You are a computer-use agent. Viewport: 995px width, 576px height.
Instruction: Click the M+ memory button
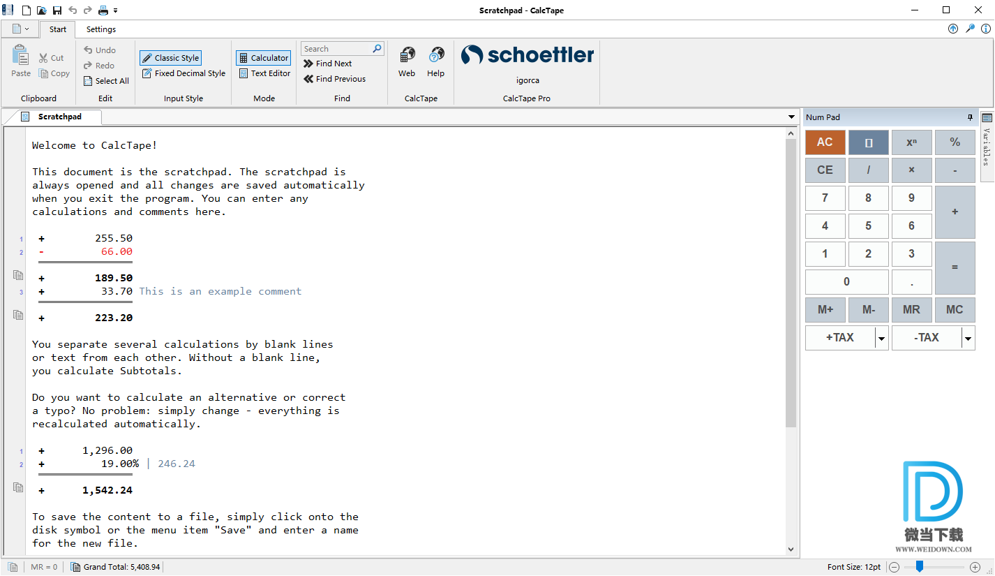coord(825,310)
